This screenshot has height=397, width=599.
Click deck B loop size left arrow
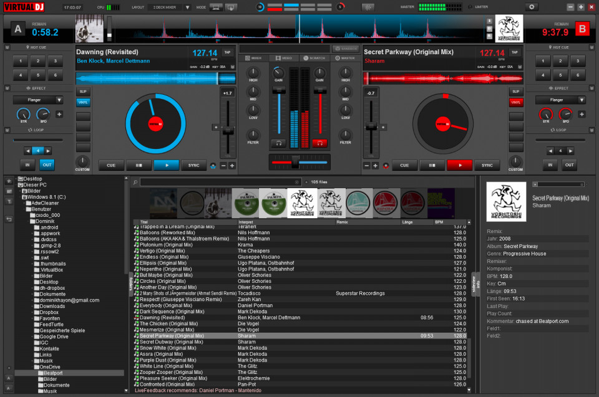pyautogui.click(x=550, y=151)
